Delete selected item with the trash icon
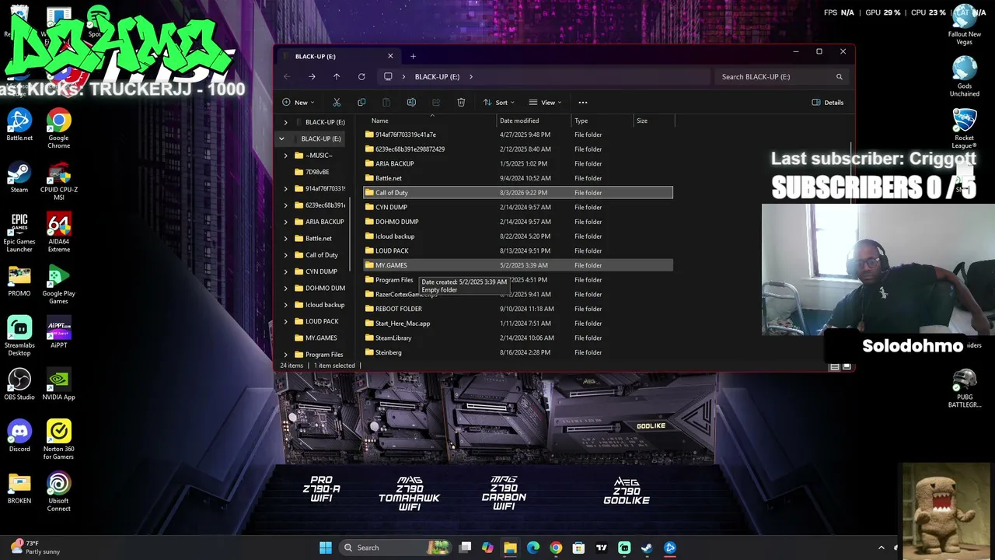Screen dimensions: 995x560 (461, 102)
